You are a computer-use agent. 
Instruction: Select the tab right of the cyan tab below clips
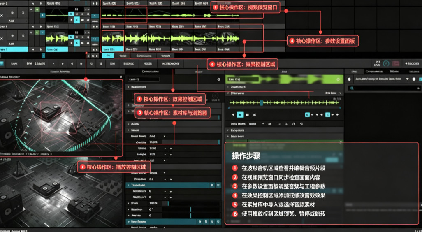[123, 56]
